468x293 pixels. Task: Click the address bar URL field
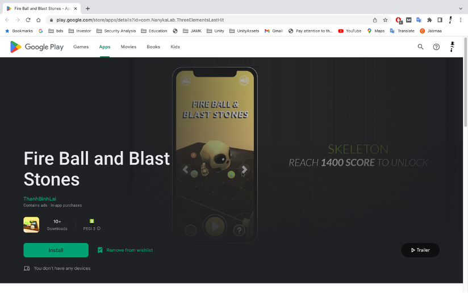pos(210,20)
